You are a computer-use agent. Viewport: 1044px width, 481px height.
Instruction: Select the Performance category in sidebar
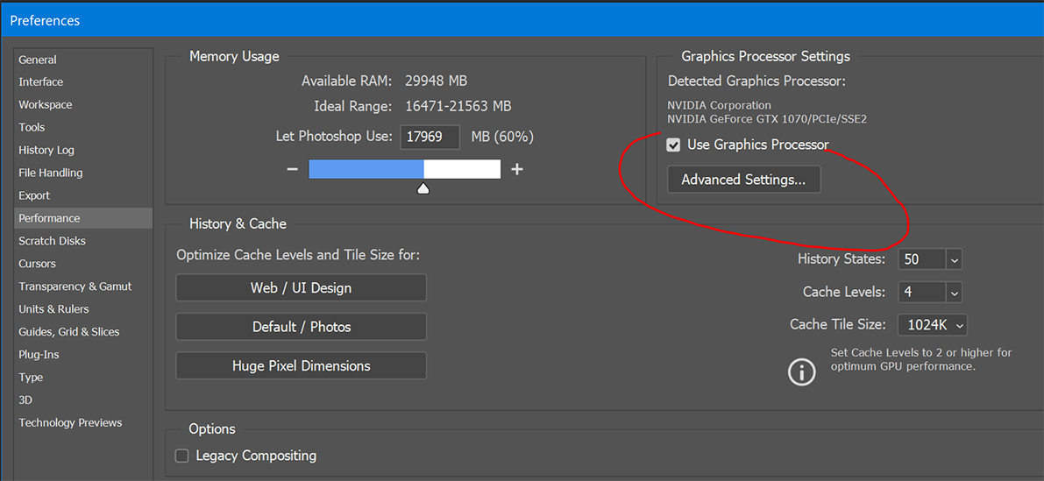tap(49, 218)
